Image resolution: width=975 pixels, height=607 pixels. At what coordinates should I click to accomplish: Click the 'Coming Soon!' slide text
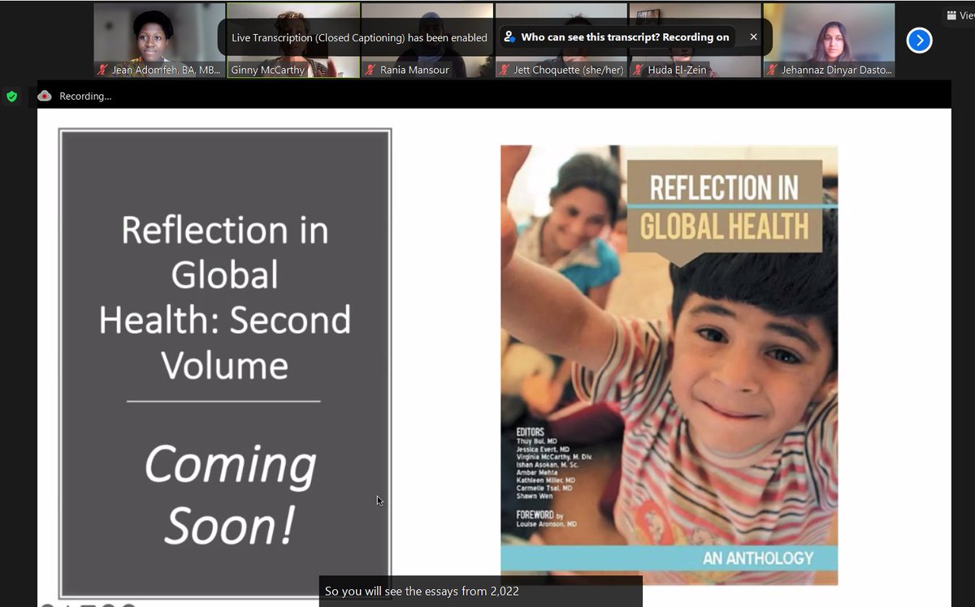click(x=230, y=494)
